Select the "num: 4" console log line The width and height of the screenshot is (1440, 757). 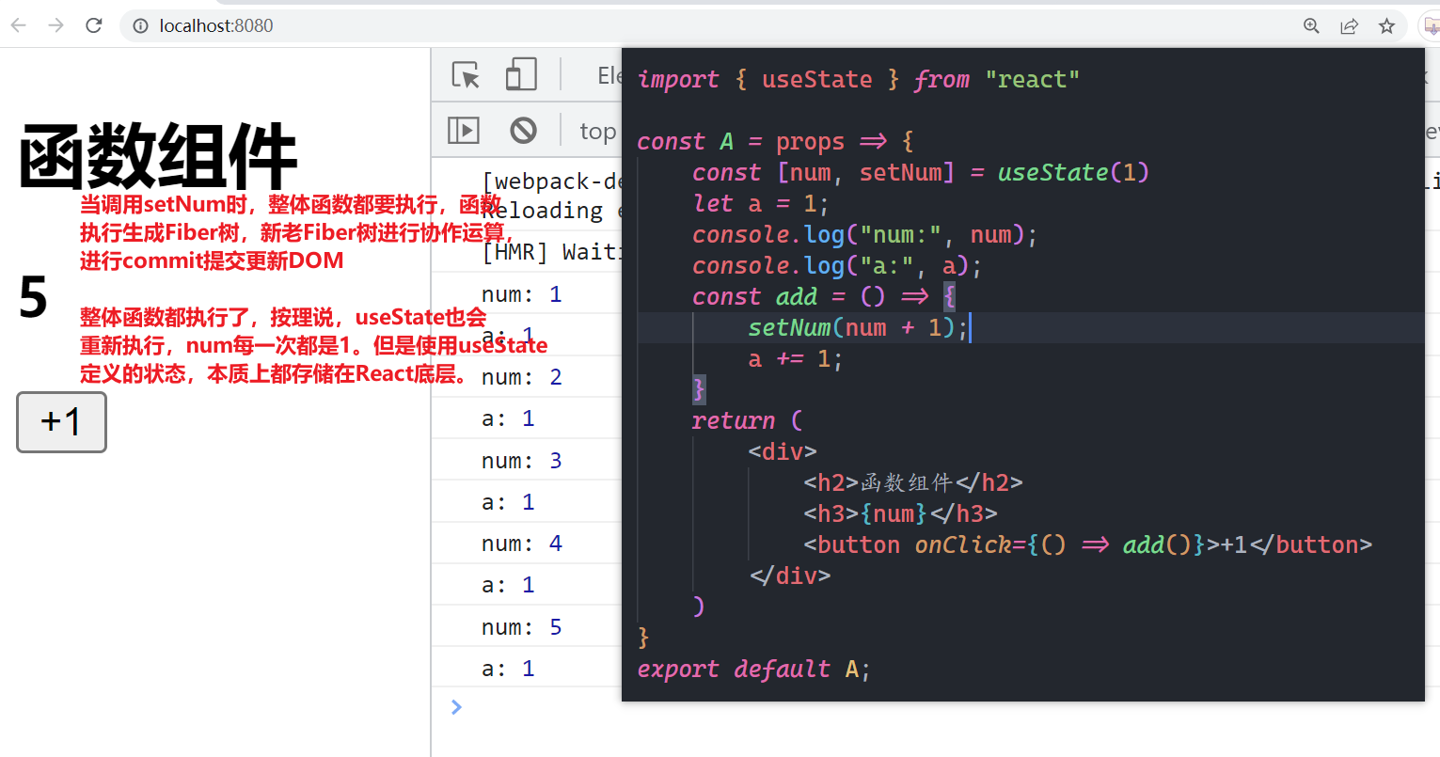pos(522,544)
